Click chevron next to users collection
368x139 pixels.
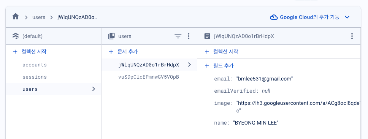click(94, 89)
